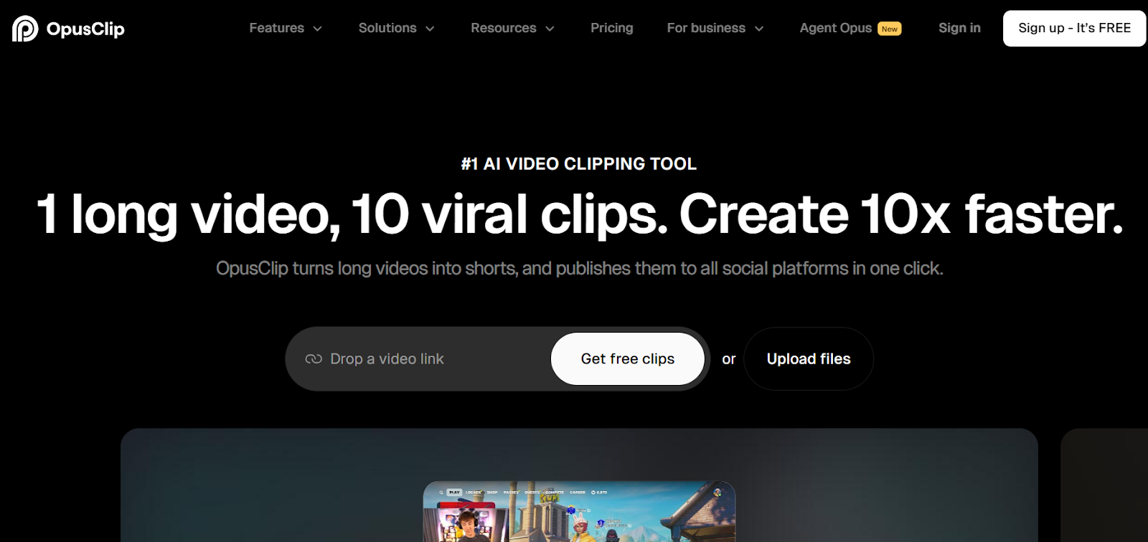Click the Upload files button
The height and width of the screenshot is (542, 1148).
[x=809, y=358]
